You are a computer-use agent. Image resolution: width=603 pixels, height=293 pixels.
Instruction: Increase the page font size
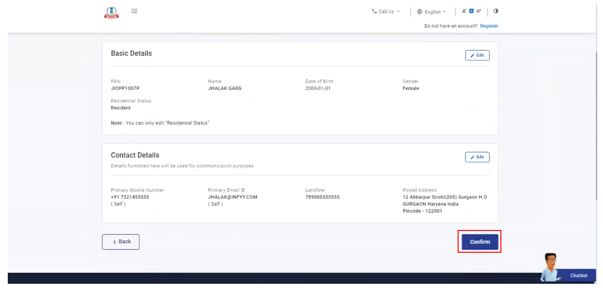tap(479, 11)
